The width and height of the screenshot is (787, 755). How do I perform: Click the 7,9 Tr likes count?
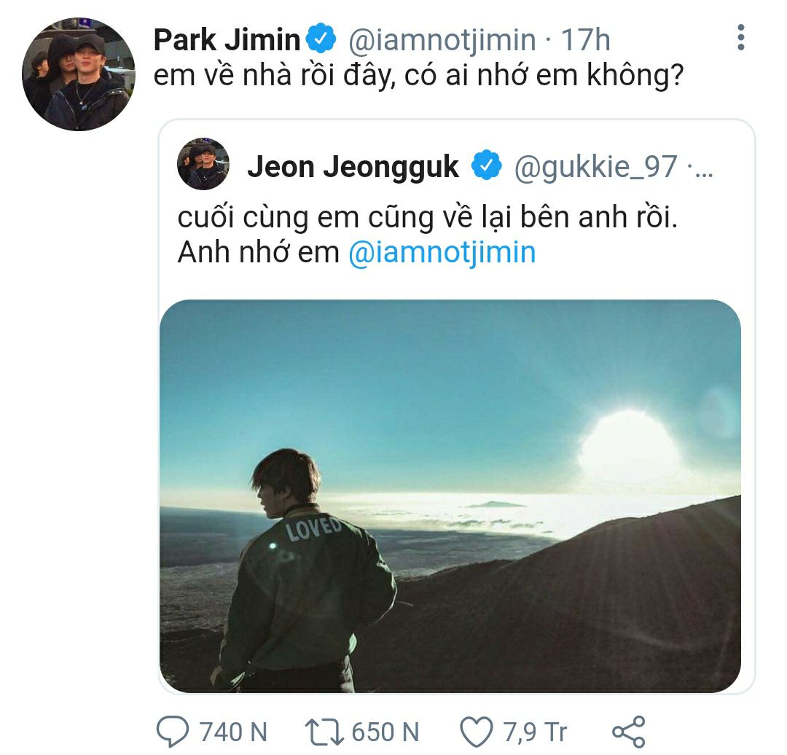coord(536,731)
